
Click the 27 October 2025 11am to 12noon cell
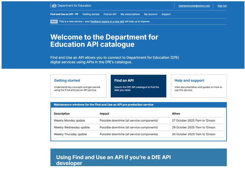[x=193, y=121]
